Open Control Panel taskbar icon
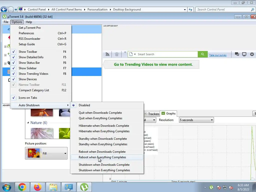 [68, 187]
